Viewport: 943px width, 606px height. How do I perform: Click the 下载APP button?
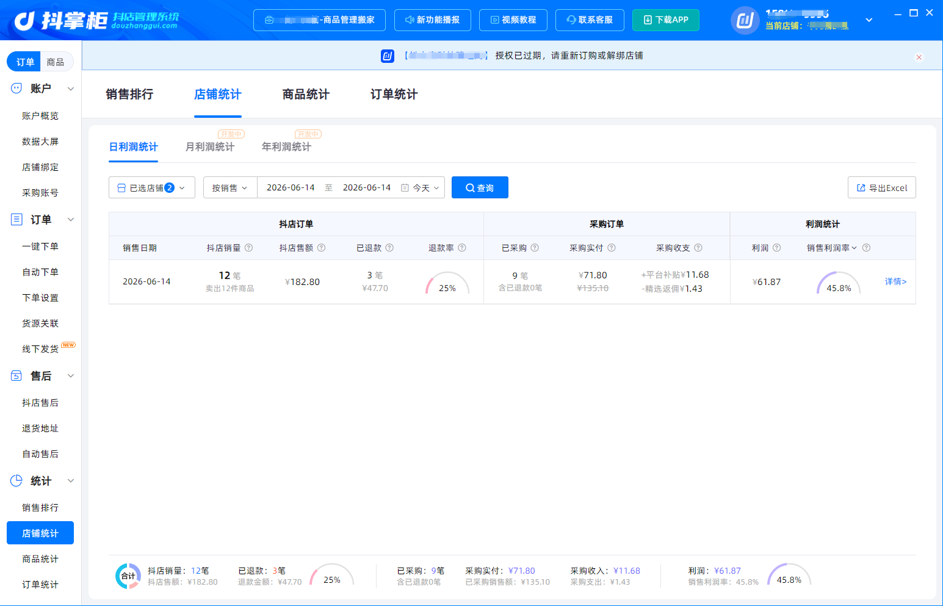[666, 20]
